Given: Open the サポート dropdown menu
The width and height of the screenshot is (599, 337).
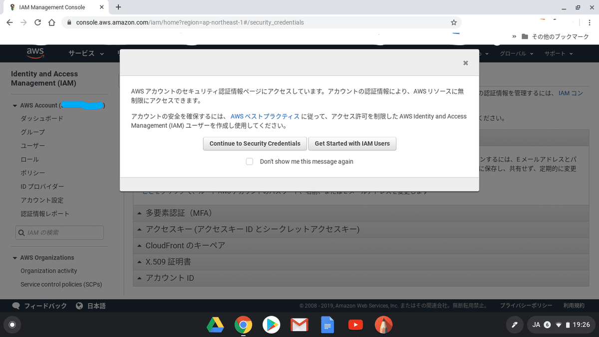Looking at the screenshot, I should pos(559,53).
